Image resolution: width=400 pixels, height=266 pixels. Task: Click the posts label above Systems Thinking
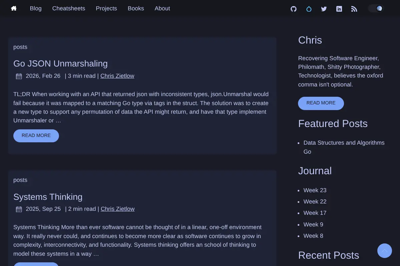pos(20,180)
